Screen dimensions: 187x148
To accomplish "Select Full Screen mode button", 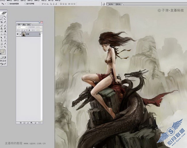I will [5, 61].
